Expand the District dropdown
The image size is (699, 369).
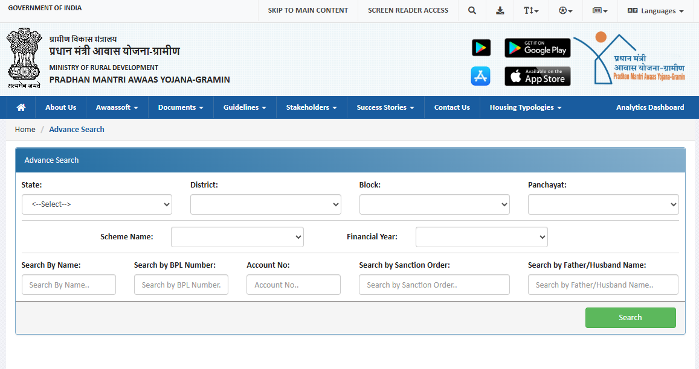[x=265, y=204]
